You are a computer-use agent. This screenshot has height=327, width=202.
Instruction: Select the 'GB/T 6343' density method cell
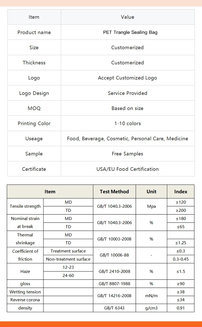click(114, 308)
